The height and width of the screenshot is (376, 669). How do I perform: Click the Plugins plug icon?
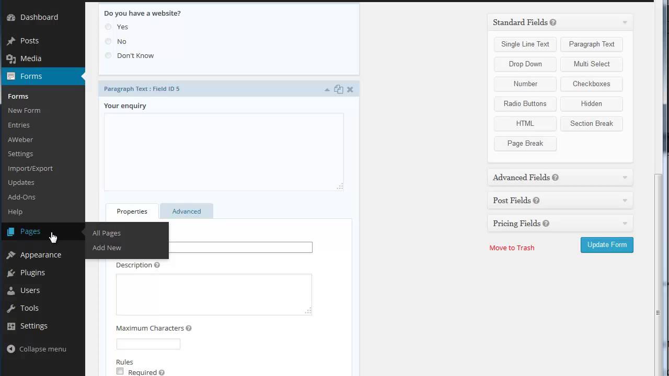point(11,273)
